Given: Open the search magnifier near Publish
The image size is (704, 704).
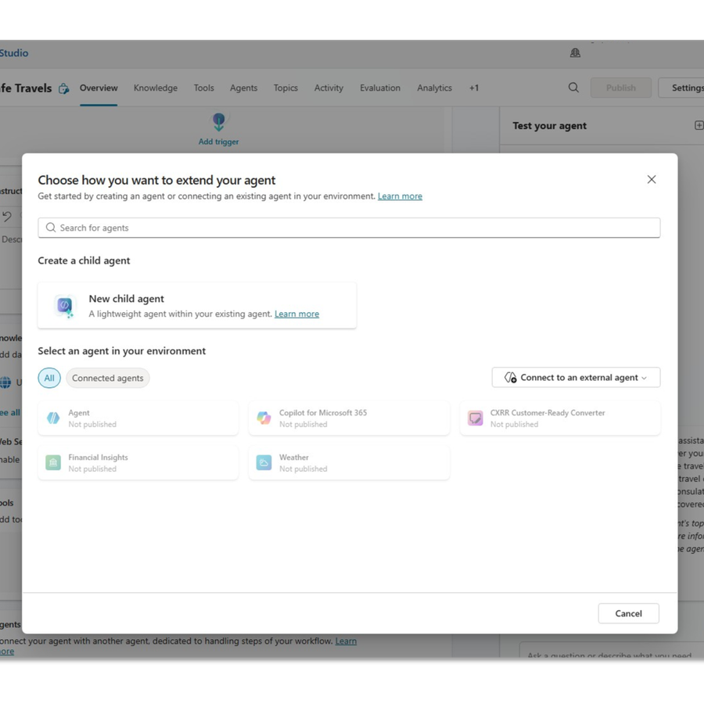Looking at the screenshot, I should click(573, 88).
